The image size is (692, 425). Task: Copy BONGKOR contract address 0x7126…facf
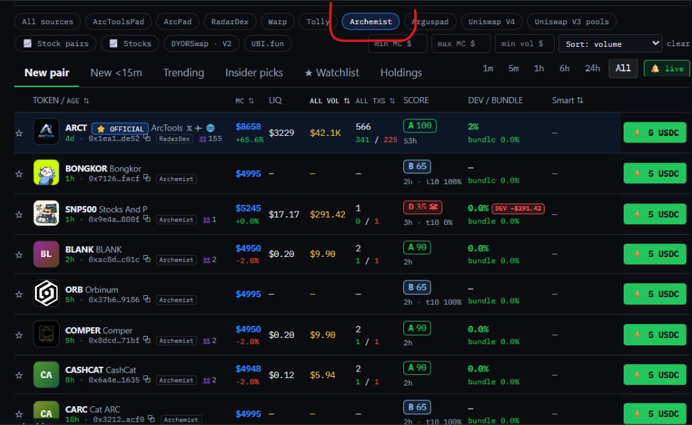pos(147,178)
